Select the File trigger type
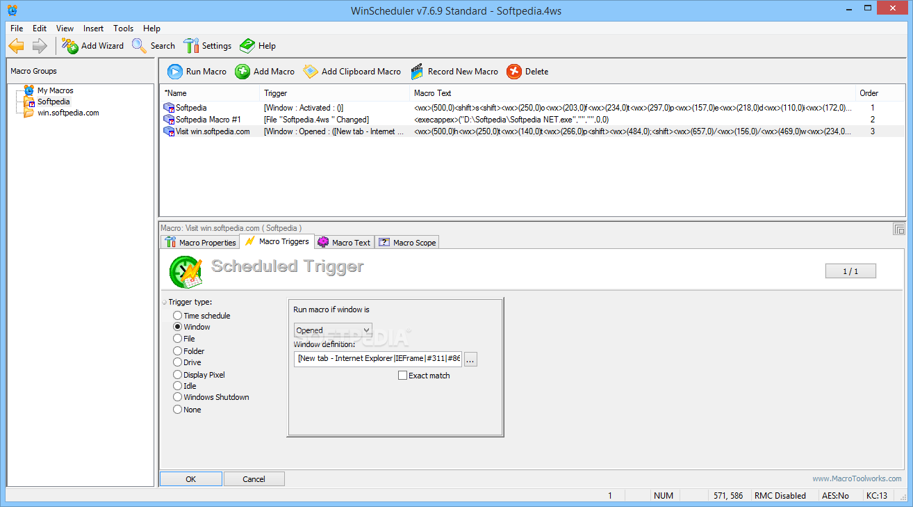Screen dimensions: 913x507 click(x=178, y=339)
